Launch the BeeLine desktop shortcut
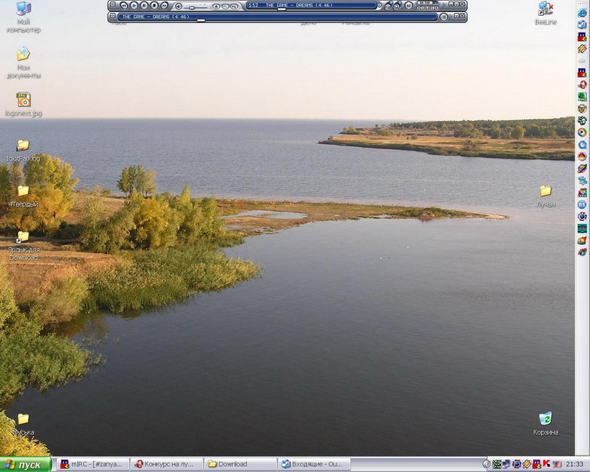Image resolution: width=590 pixels, height=472 pixels. 545,9
